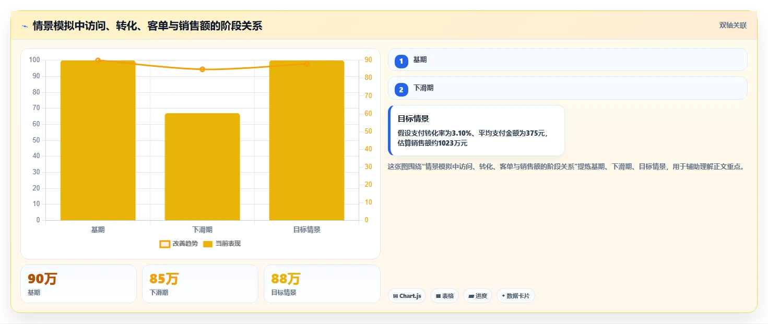
Task: Click the 88万 目标情景 data card
Action: coord(322,284)
